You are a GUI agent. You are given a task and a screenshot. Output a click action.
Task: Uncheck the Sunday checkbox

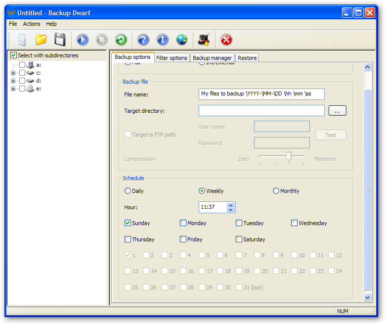(x=128, y=223)
